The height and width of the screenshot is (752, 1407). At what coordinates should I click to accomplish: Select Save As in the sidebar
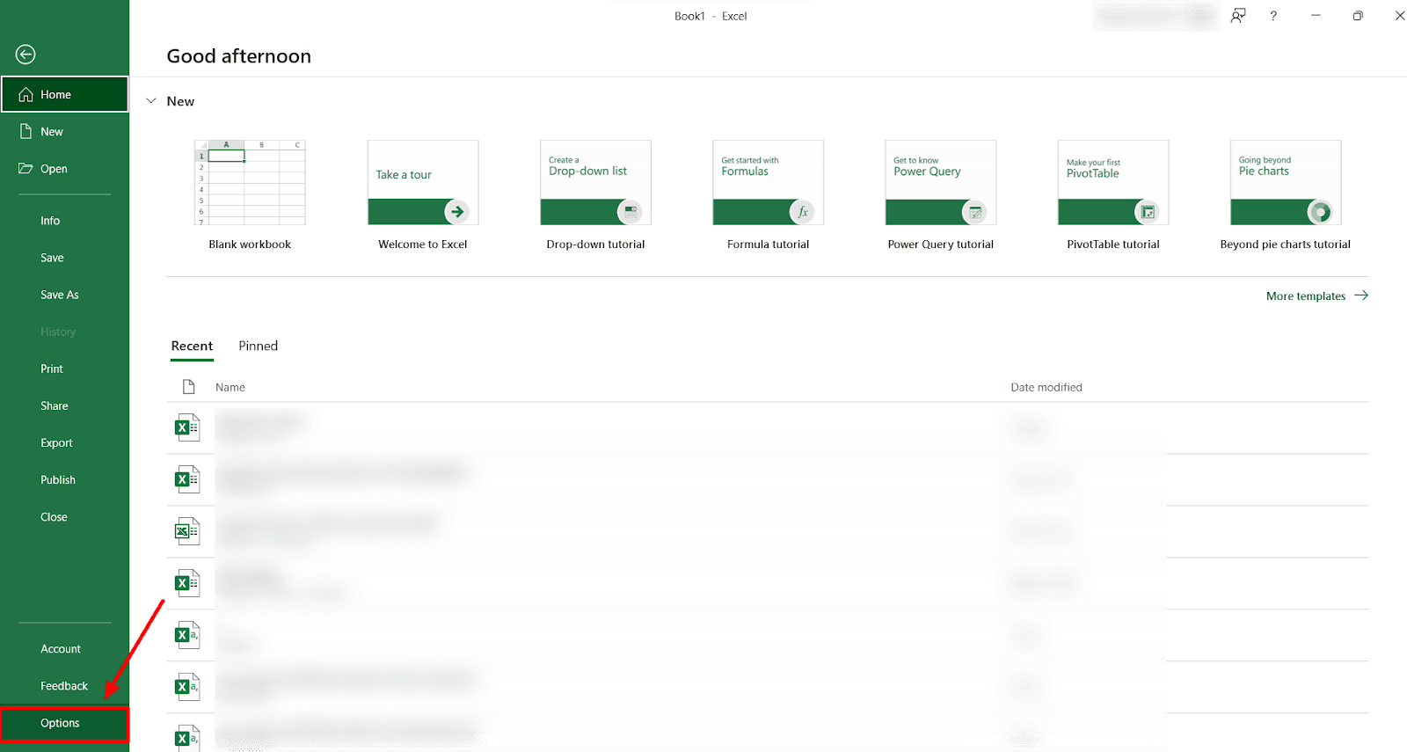pyautogui.click(x=60, y=295)
